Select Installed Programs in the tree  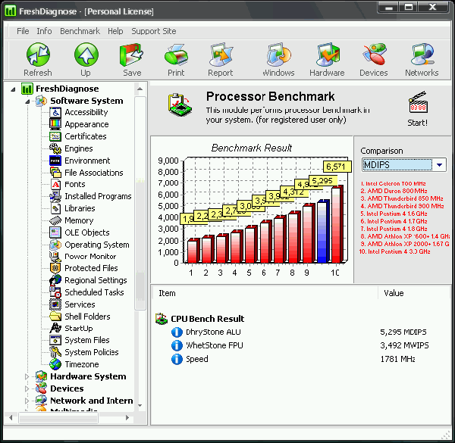97,196
